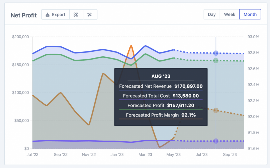Click the Jul '23 axis label
Viewport: 270px width, 168px height.
pyautogui.click(x=201, y=155)
